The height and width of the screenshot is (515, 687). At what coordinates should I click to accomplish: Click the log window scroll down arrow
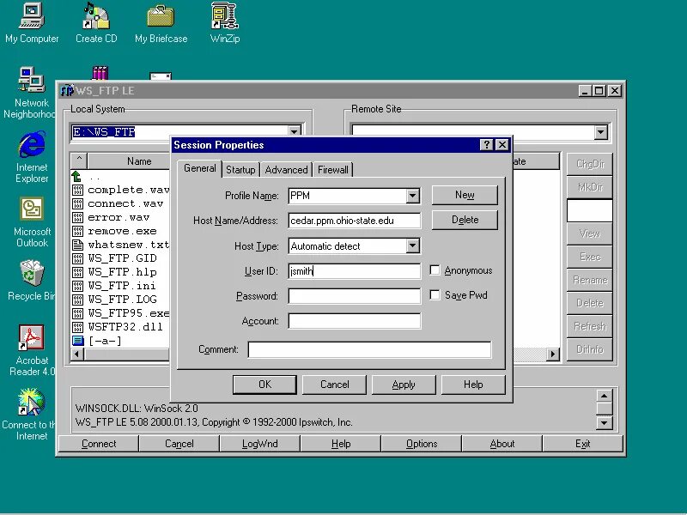tap(605, 422)
